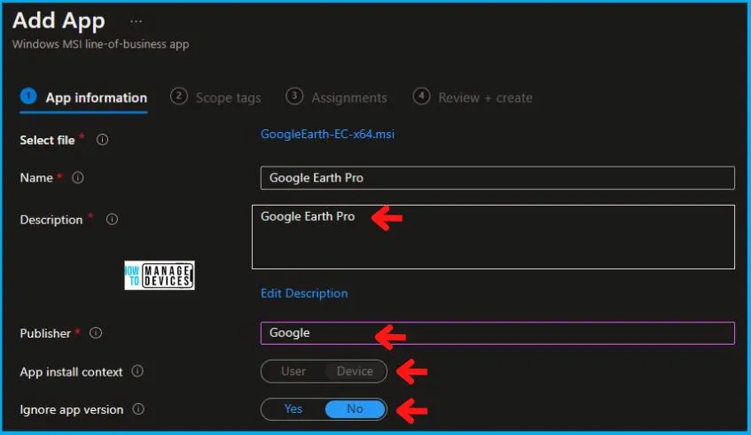Viewport: 751px width, 435px height.
Task: Click the info icon next to Description
Action: [112, 219]
